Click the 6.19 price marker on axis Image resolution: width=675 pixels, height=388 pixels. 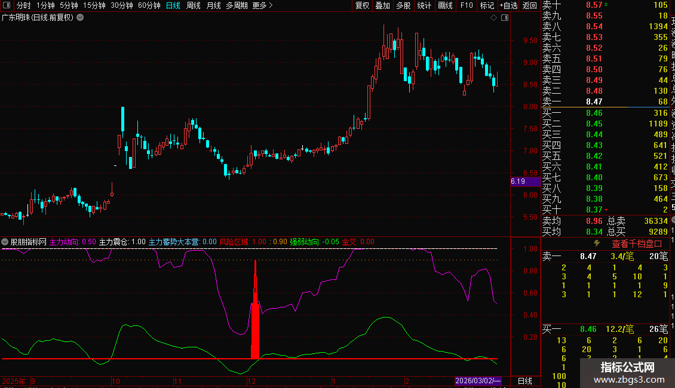click(x=525, y=181)
